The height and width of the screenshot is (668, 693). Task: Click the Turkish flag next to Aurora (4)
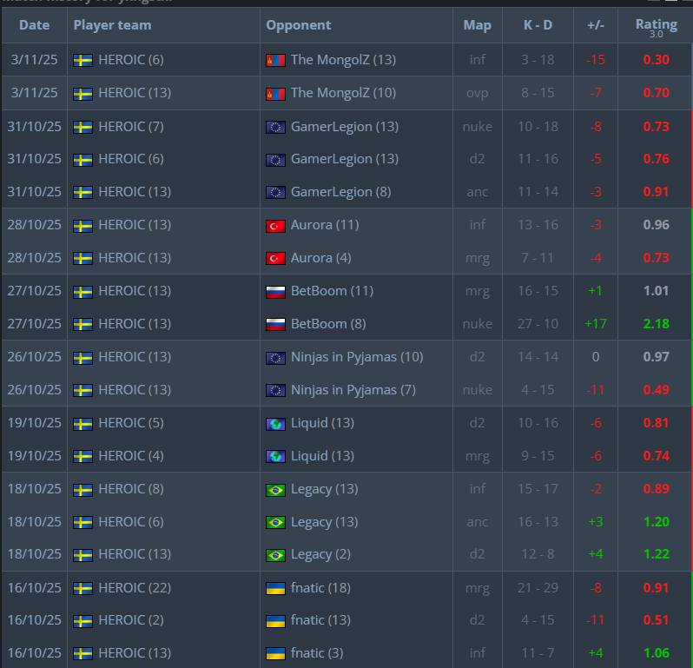tap(275, 258)
